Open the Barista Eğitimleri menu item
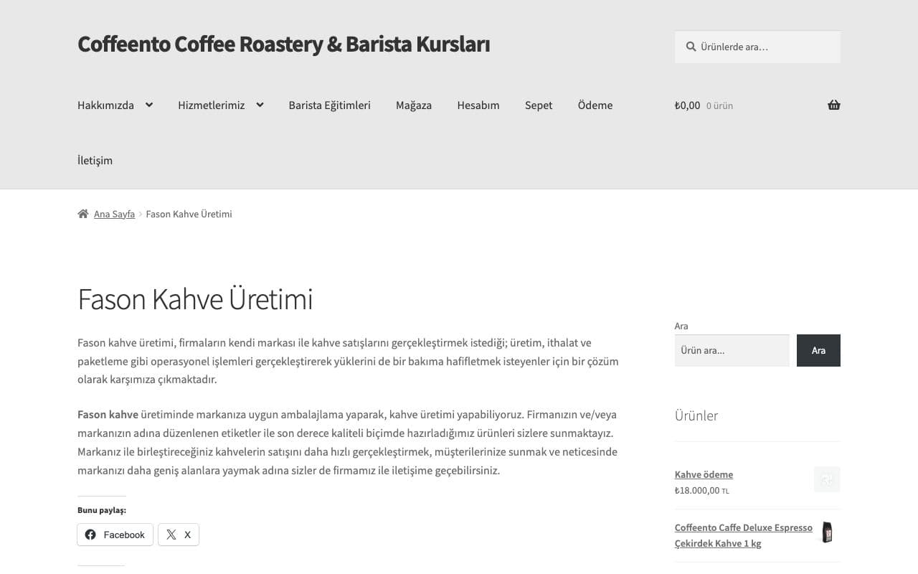The width and height of the screenshot is (918, 574). 330,105
